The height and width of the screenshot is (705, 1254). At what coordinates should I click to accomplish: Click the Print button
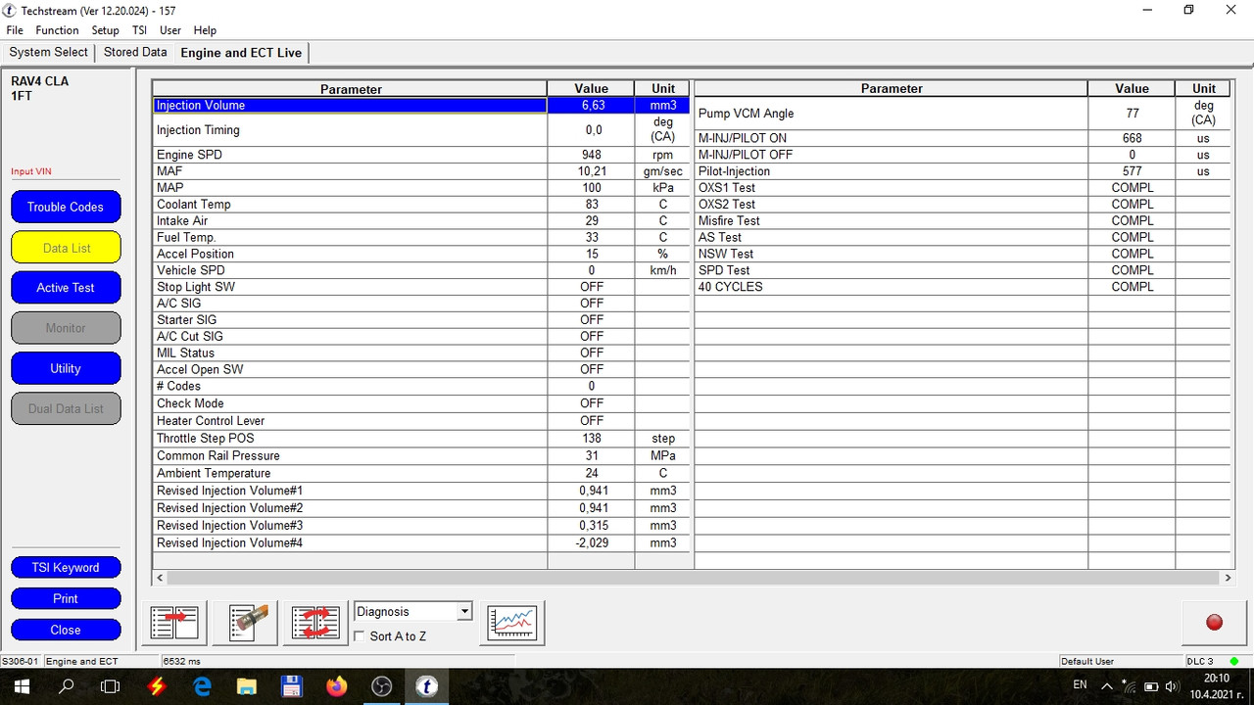tap(66, 598)
